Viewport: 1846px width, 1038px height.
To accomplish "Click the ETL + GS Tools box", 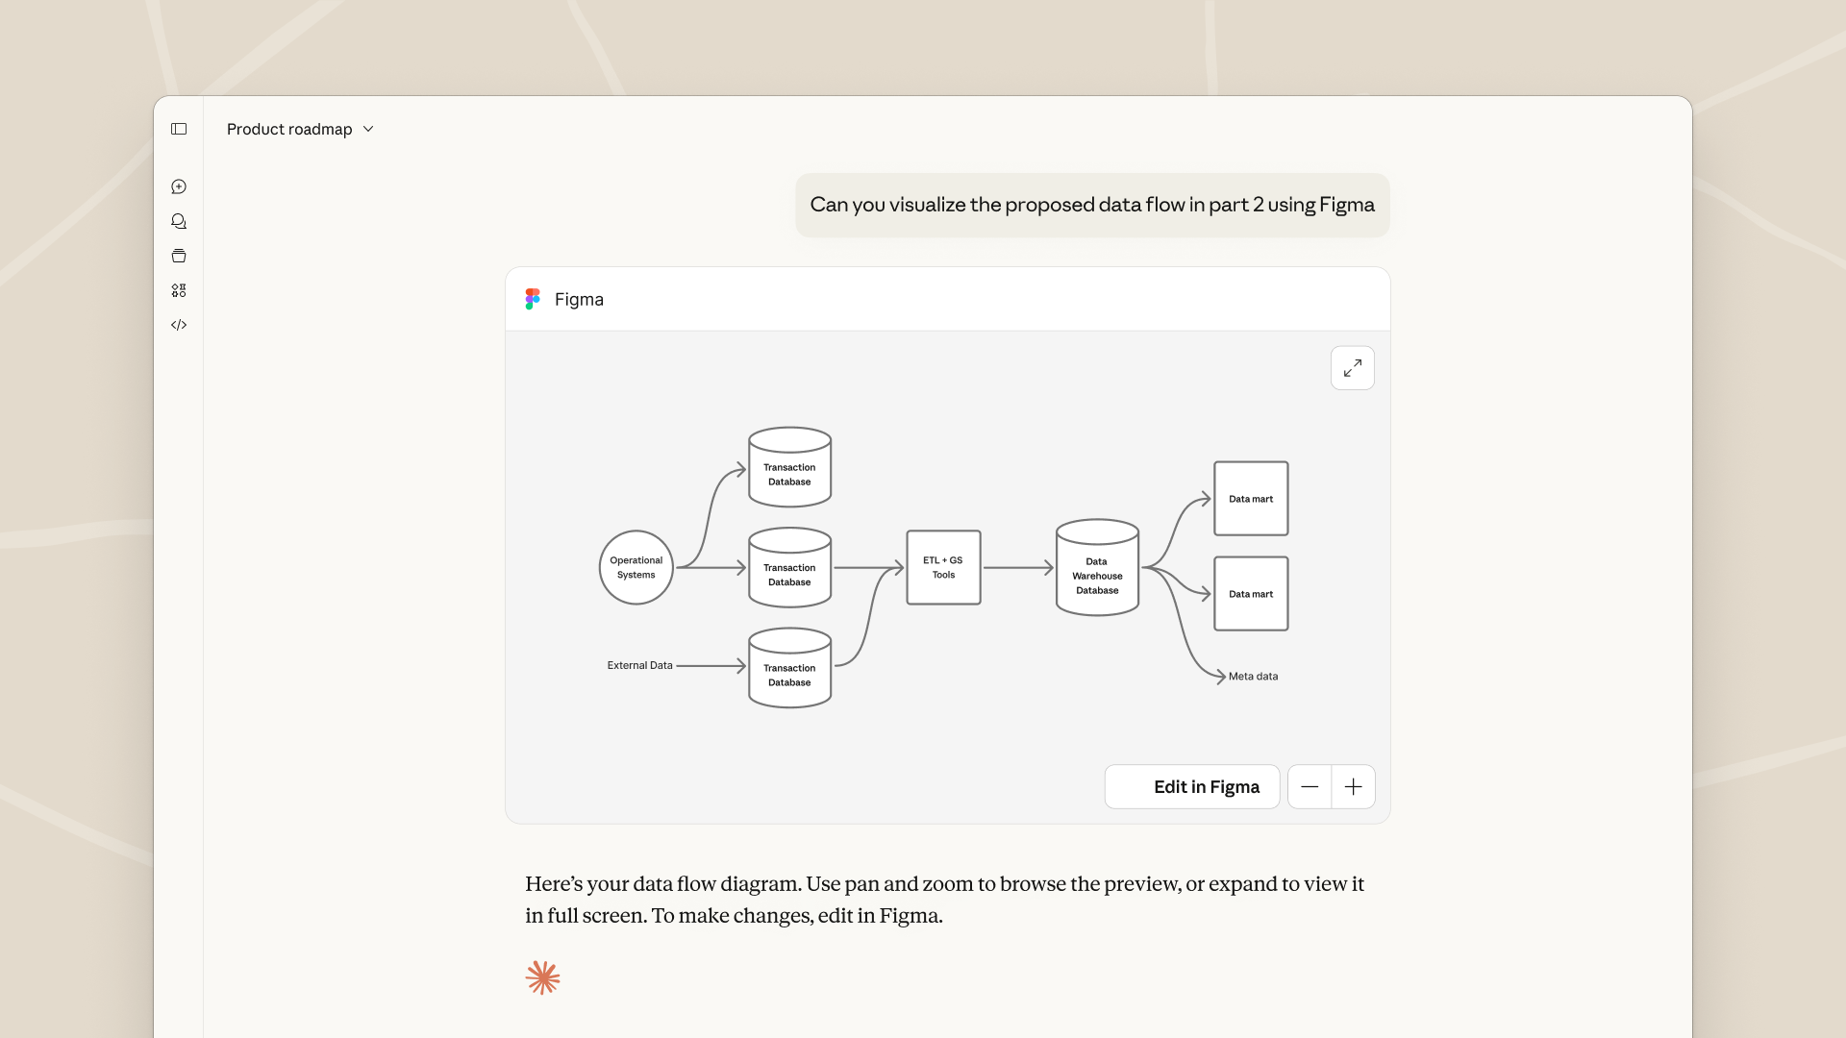I will tap(943, 567).
